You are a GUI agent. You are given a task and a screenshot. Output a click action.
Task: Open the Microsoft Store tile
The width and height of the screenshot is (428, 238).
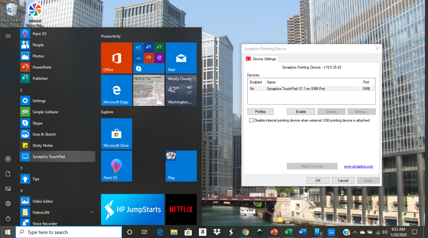click(117, 134)
